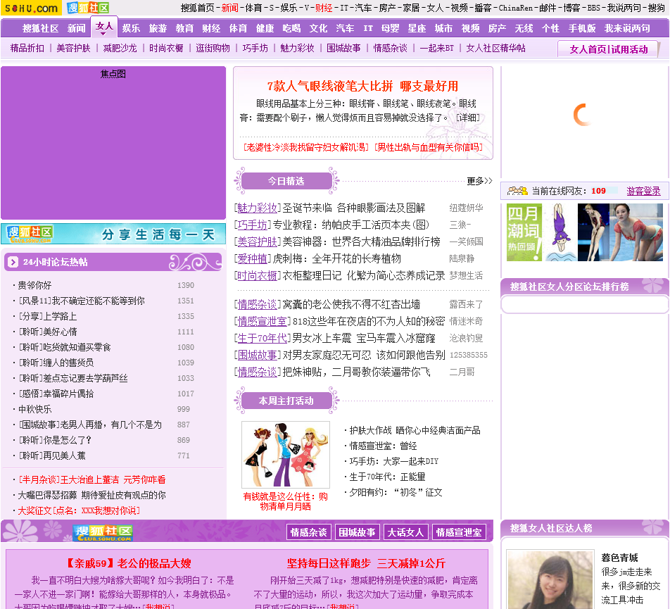Open 对男友家庭忍无可忍 post
This screenshot has height=609, width=670.
coord(364,355)
